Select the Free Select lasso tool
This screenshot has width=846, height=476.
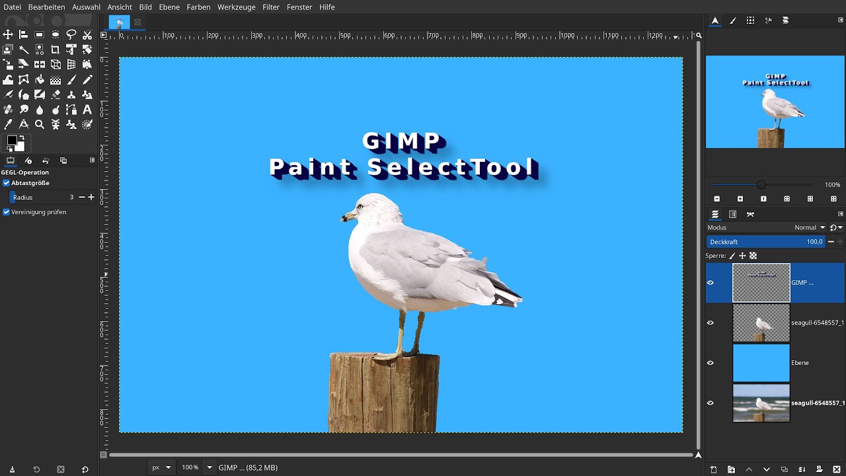coord(71,34)
